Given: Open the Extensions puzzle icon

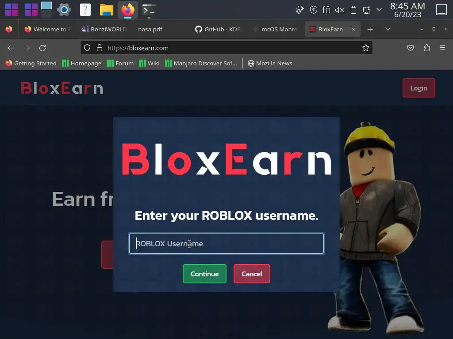Looking at the screenshot, I should tap(426, 48).
